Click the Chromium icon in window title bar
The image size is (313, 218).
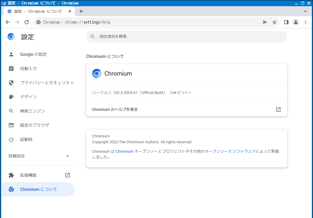(4, 3)
